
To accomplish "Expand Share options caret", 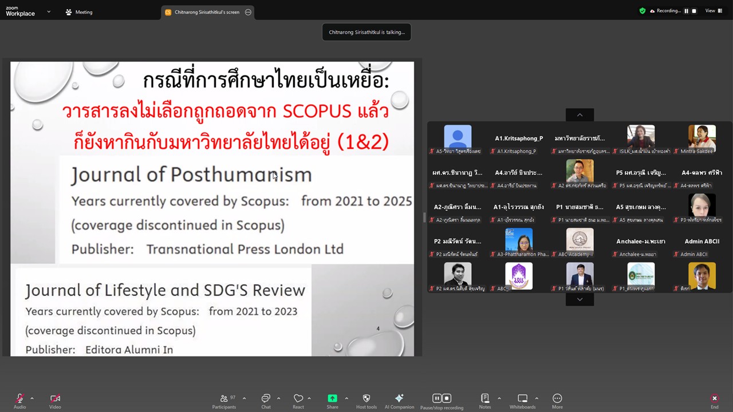I will point(346,398).
